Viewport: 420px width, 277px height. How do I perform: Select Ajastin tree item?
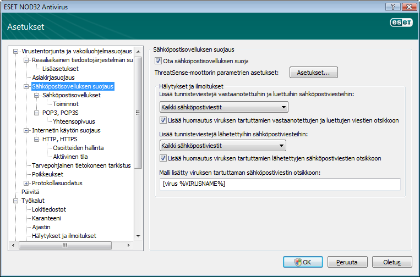41,228
